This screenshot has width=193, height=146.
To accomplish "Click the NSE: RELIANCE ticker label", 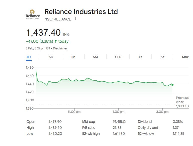I will 58,19.
